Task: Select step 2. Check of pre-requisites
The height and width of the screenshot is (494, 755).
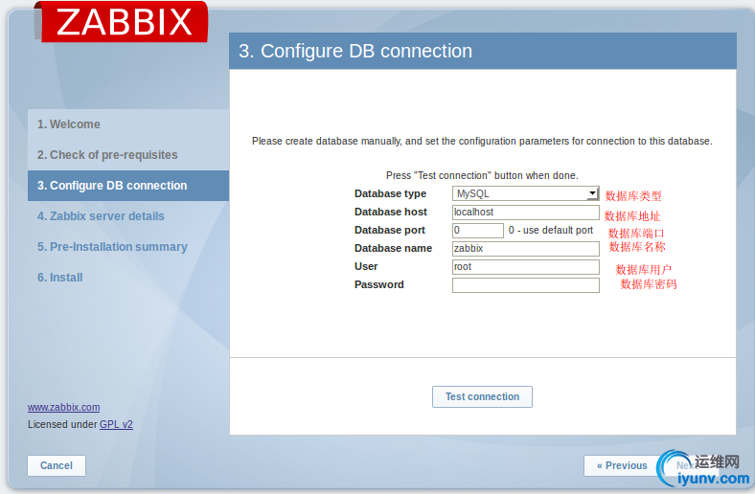Action: coord(128,155)
